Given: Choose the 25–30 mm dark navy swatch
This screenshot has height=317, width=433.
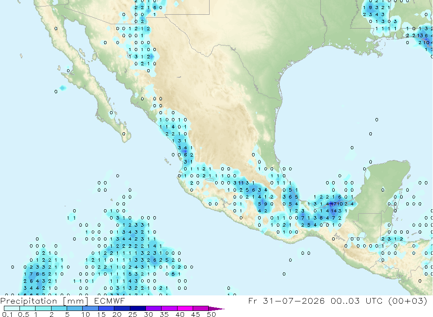Looking at the screenshot, I should tap(138, 308).
